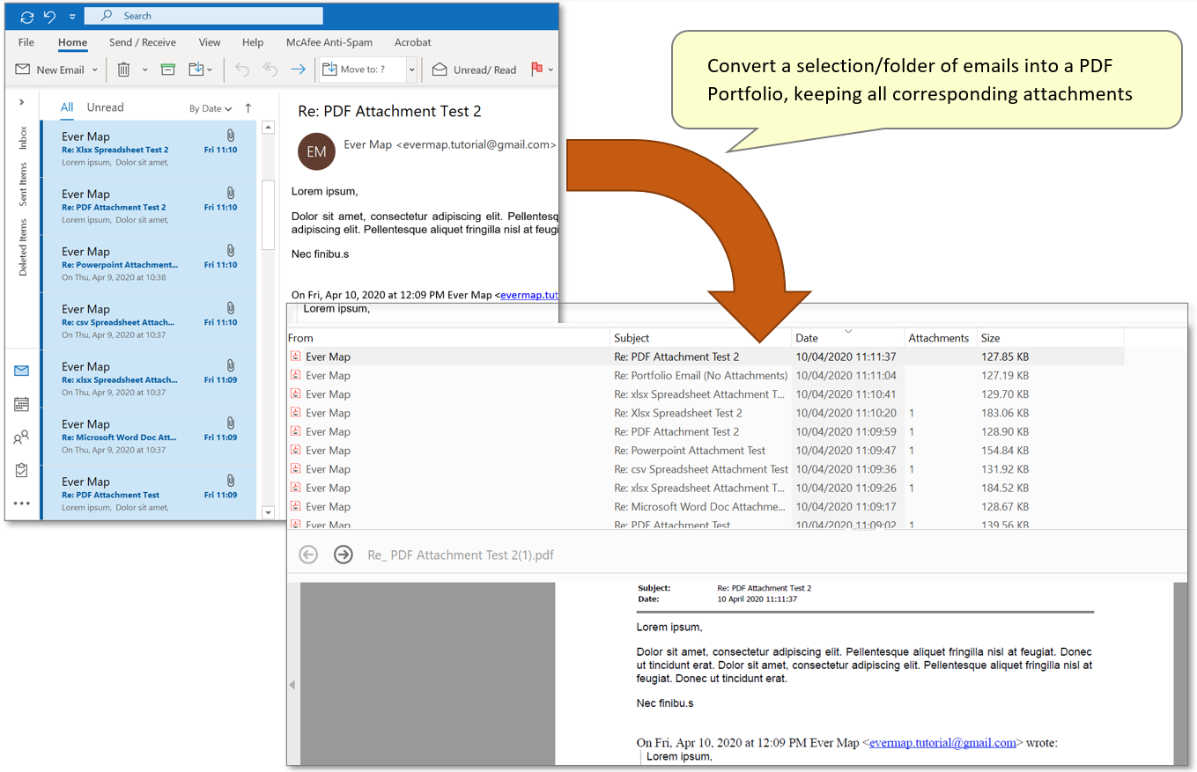Image resolution: width=1197 pixels, height=772 pixels.
Task: Click the Search box in the title bar
Action: (203, 15)
